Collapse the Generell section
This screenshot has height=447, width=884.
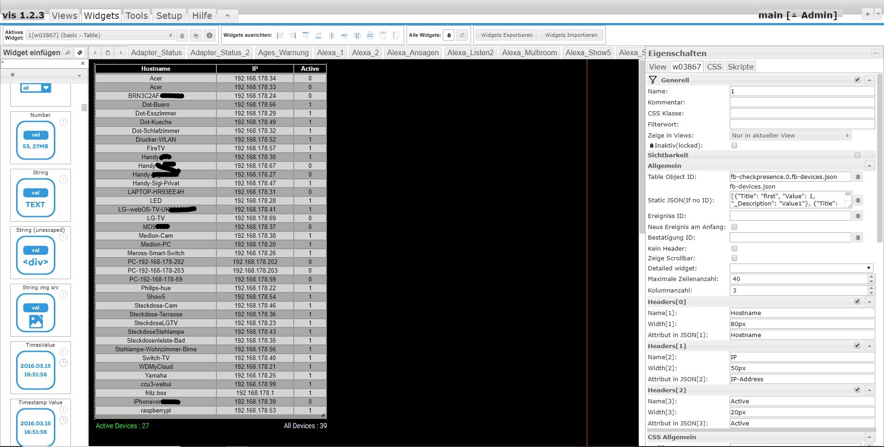[869, 80]
